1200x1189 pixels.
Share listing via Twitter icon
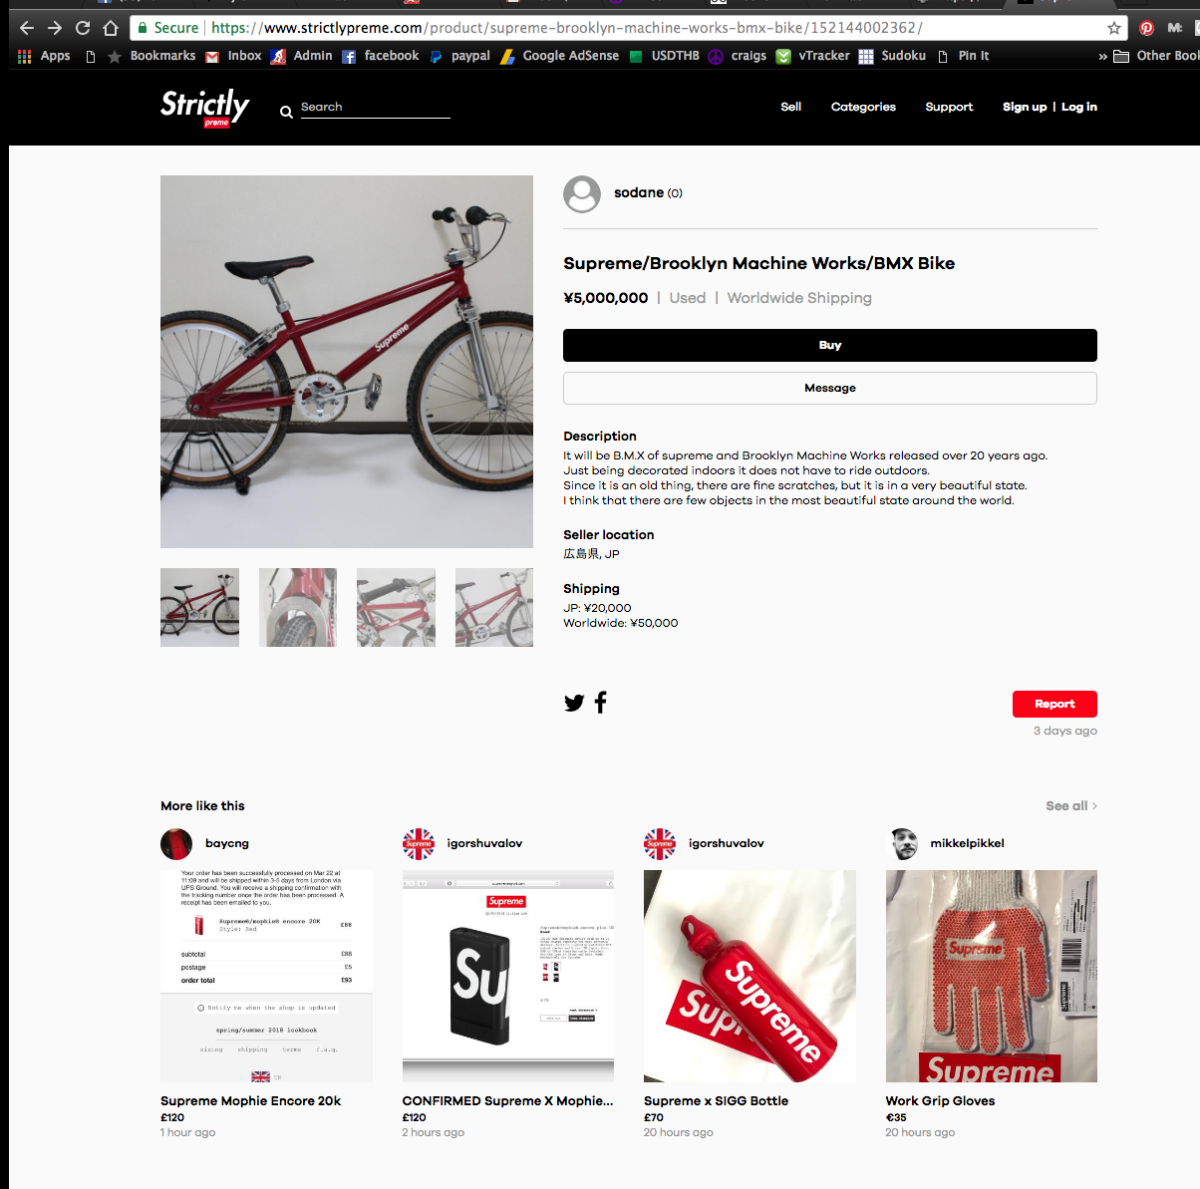pos(574,703)
